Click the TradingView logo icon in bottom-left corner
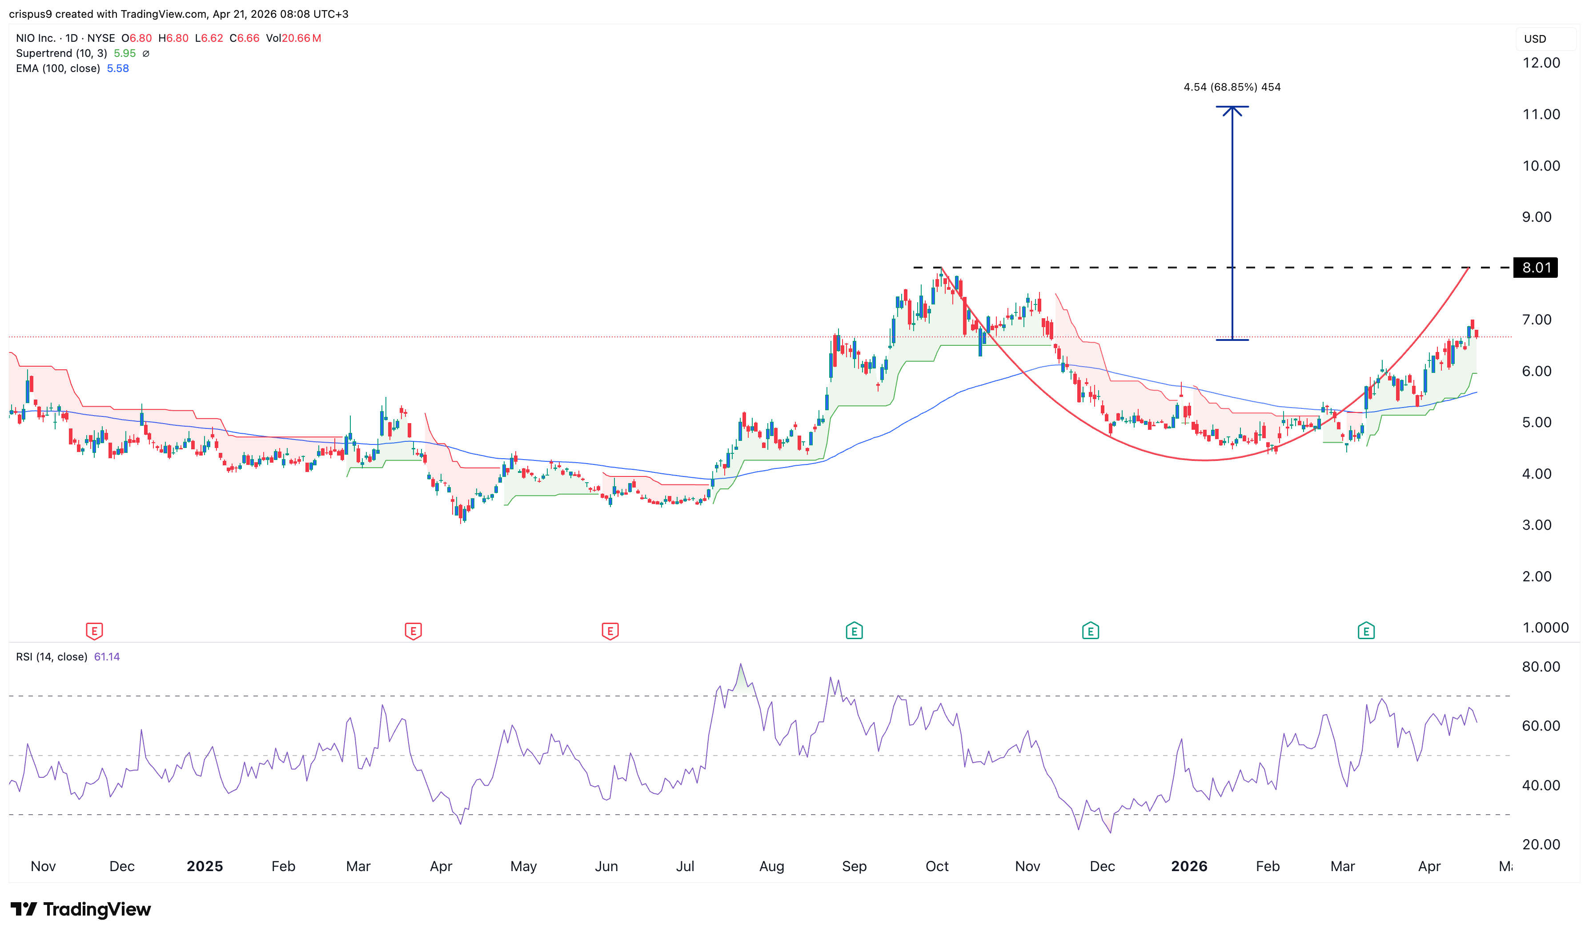This screenshot has width=1589, height=936. tap(23, 909)
